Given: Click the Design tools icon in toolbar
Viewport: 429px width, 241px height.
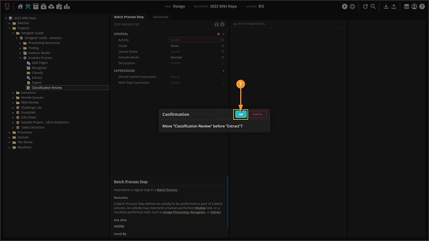Looking at the screenshot, I should click(x=28, y=6).
